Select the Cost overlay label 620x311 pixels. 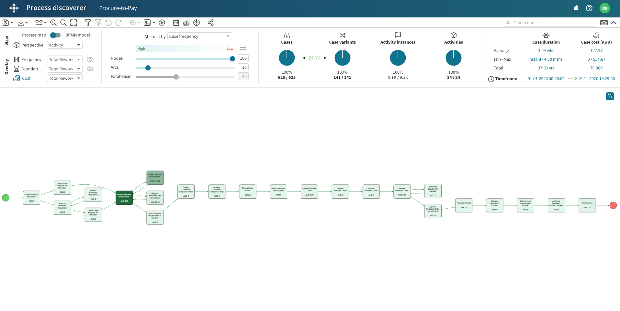[26, 78]
